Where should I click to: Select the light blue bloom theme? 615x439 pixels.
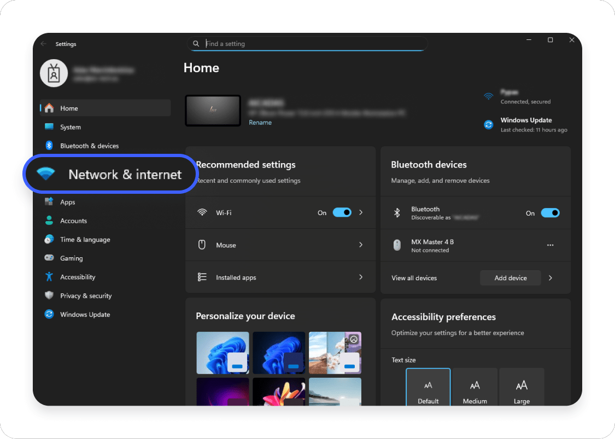click(223, 353)
